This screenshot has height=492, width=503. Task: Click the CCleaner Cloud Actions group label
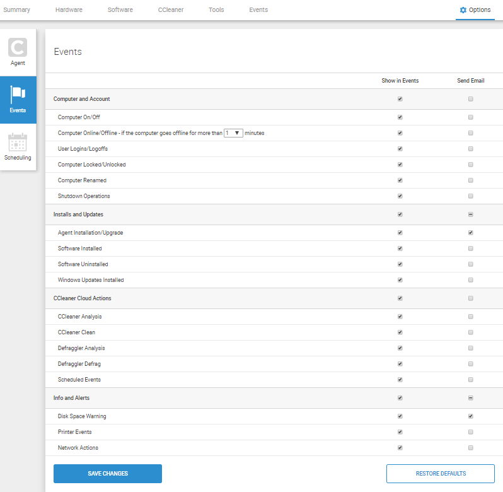point(82,298)
